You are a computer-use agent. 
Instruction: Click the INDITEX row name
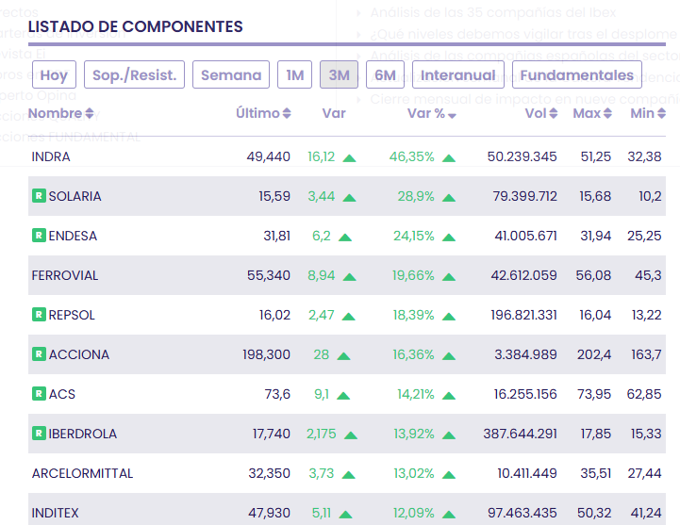[55, 513]
